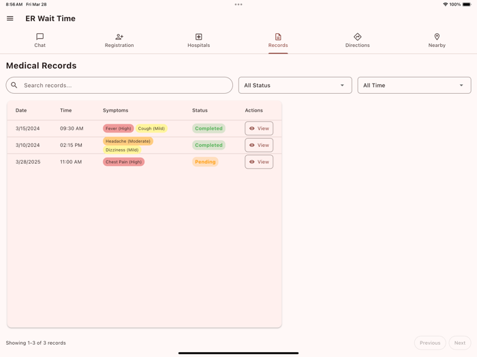Screen dimensions: 477x357
Task: Tap the Registration person-add icon
Action: [119, 37]
